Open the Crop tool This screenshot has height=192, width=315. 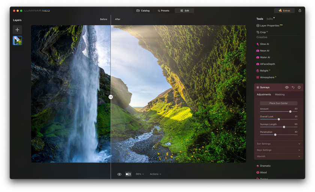tap(262, 32)
